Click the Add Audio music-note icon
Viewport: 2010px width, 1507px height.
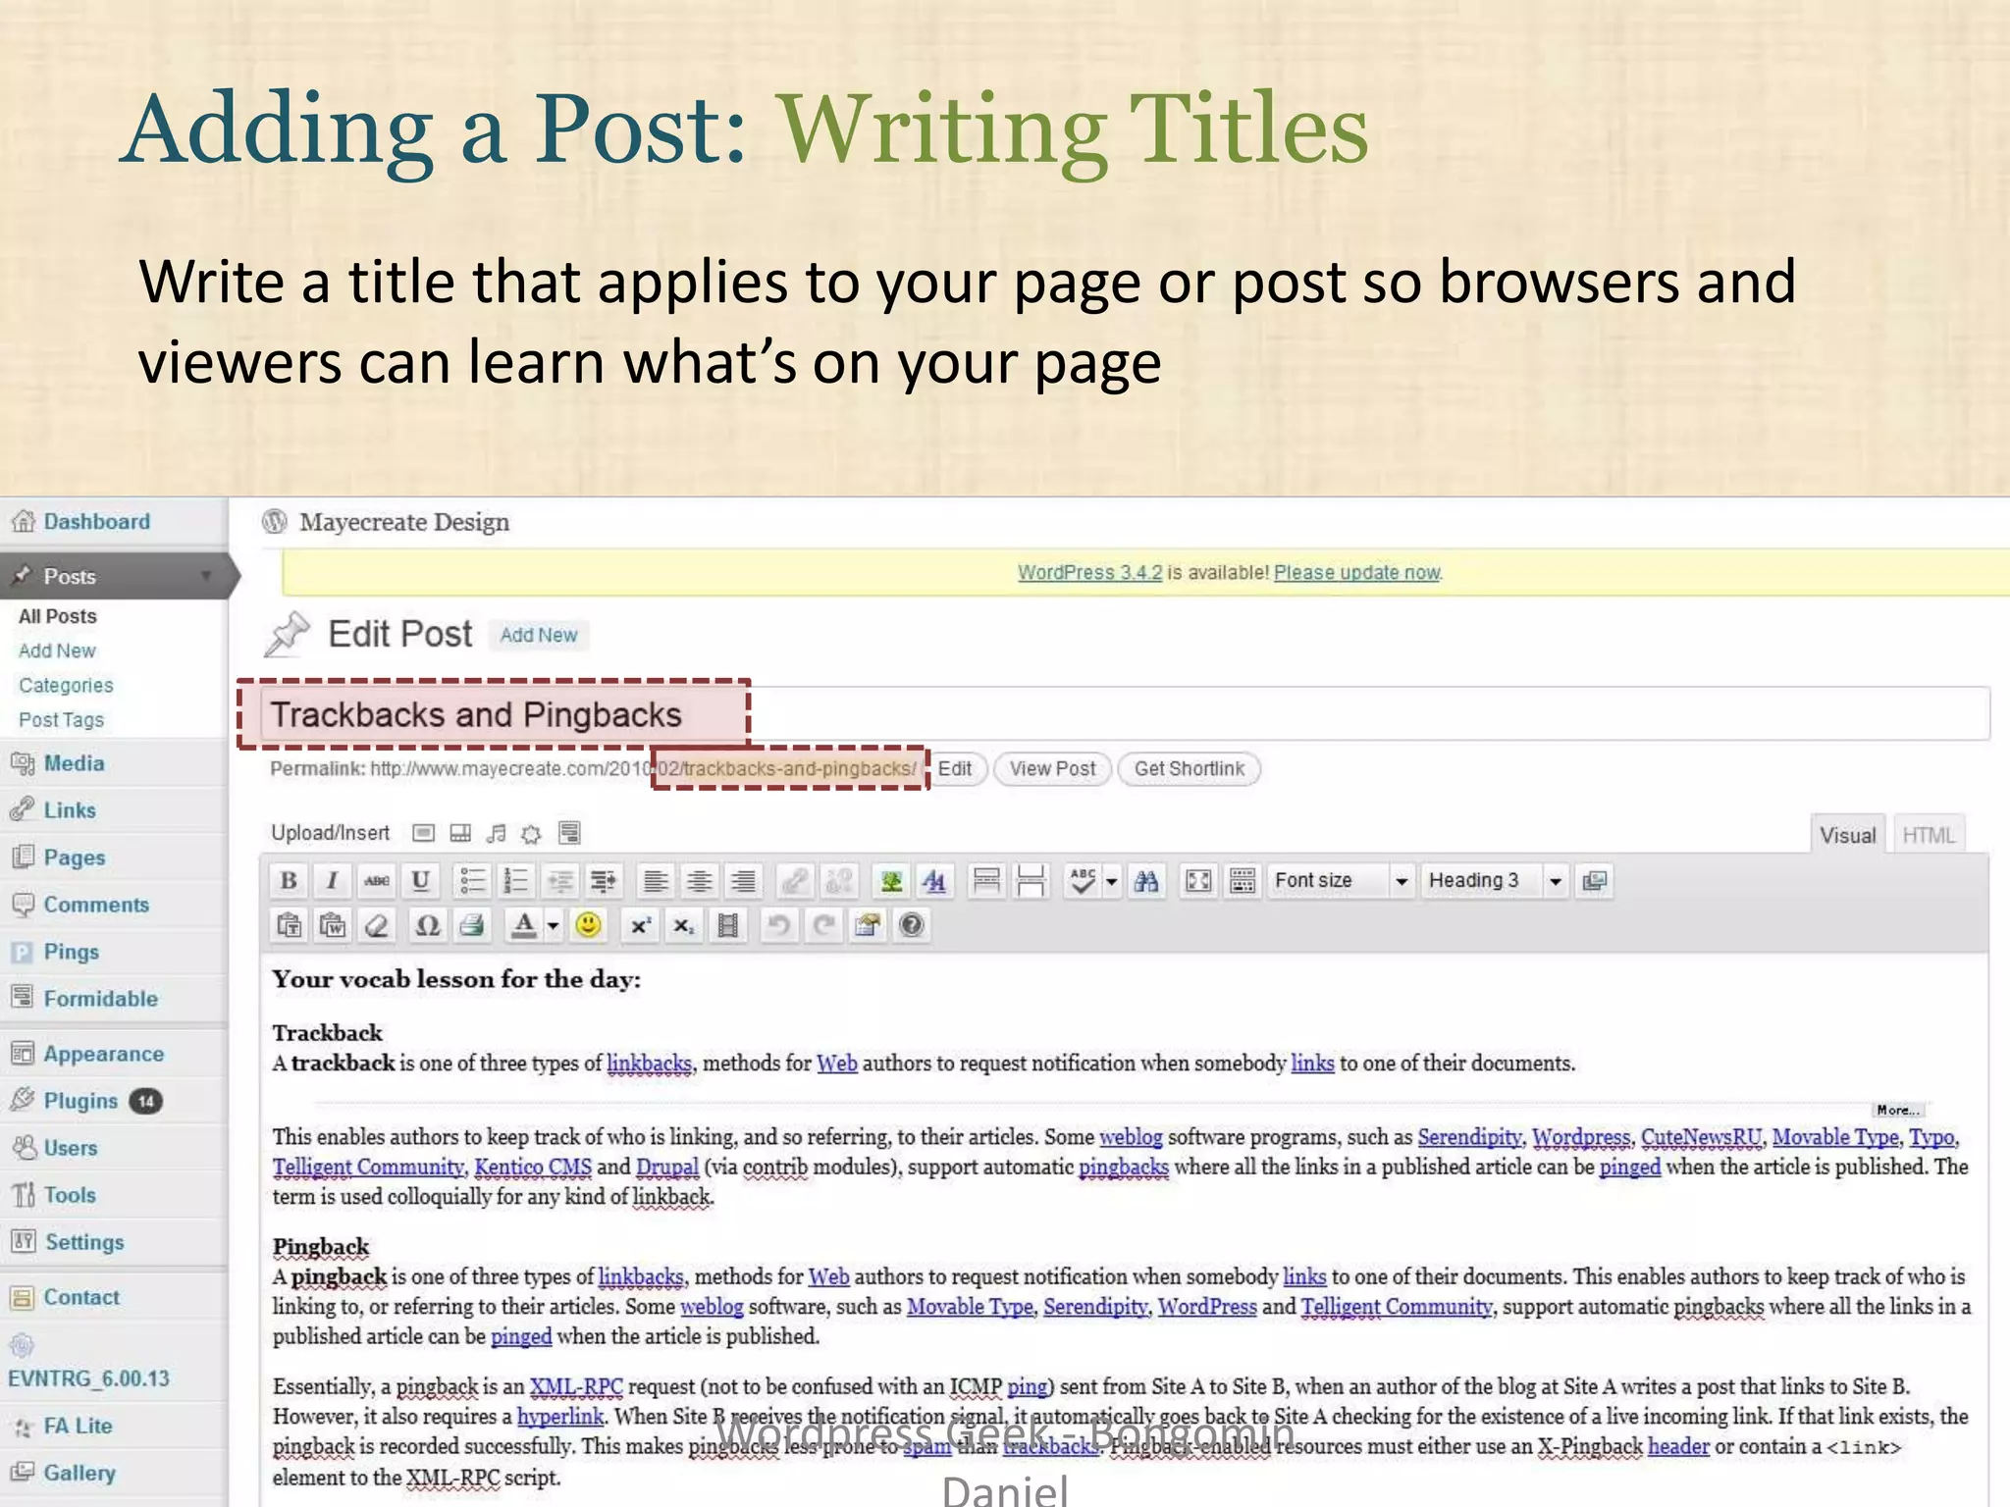pos(497,833)
